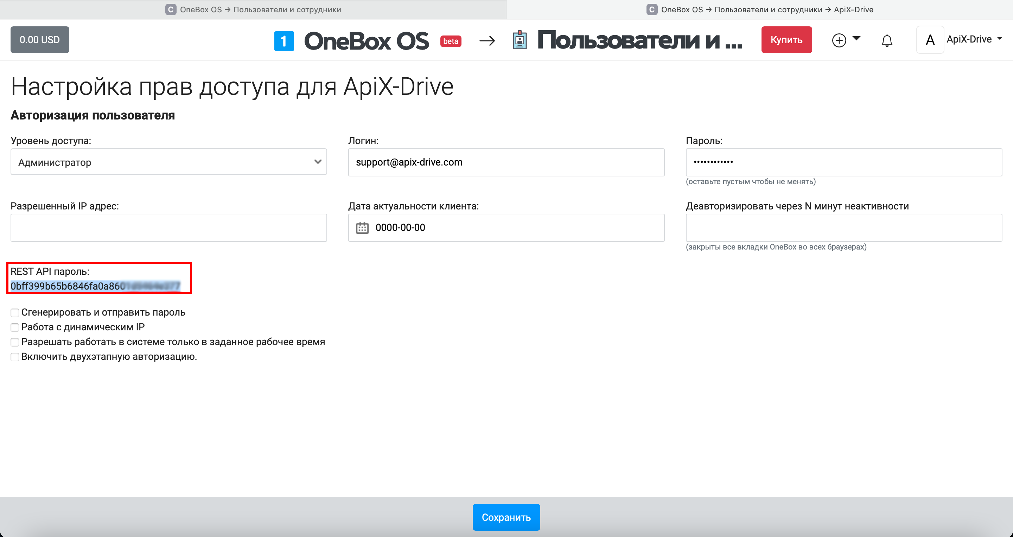Click the Разрешенный IP адрес field
This screenshot has height=537, width=1013.
click(x=169, y=228)
